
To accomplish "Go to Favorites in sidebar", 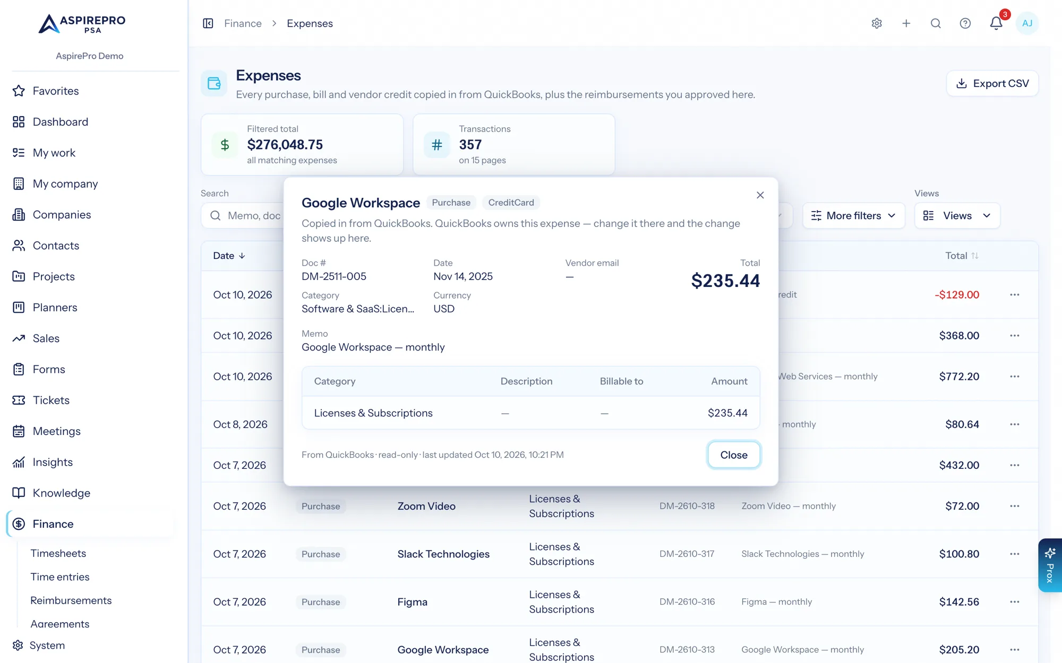I will [56, 91].
